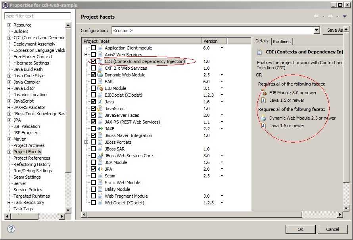Click the Utility Module facet icon
Viewport: 353px width, 240px height.
coord(100,189)
